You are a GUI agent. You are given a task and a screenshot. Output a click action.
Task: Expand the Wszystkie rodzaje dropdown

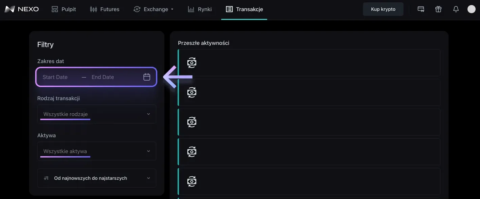click(97, 114)
